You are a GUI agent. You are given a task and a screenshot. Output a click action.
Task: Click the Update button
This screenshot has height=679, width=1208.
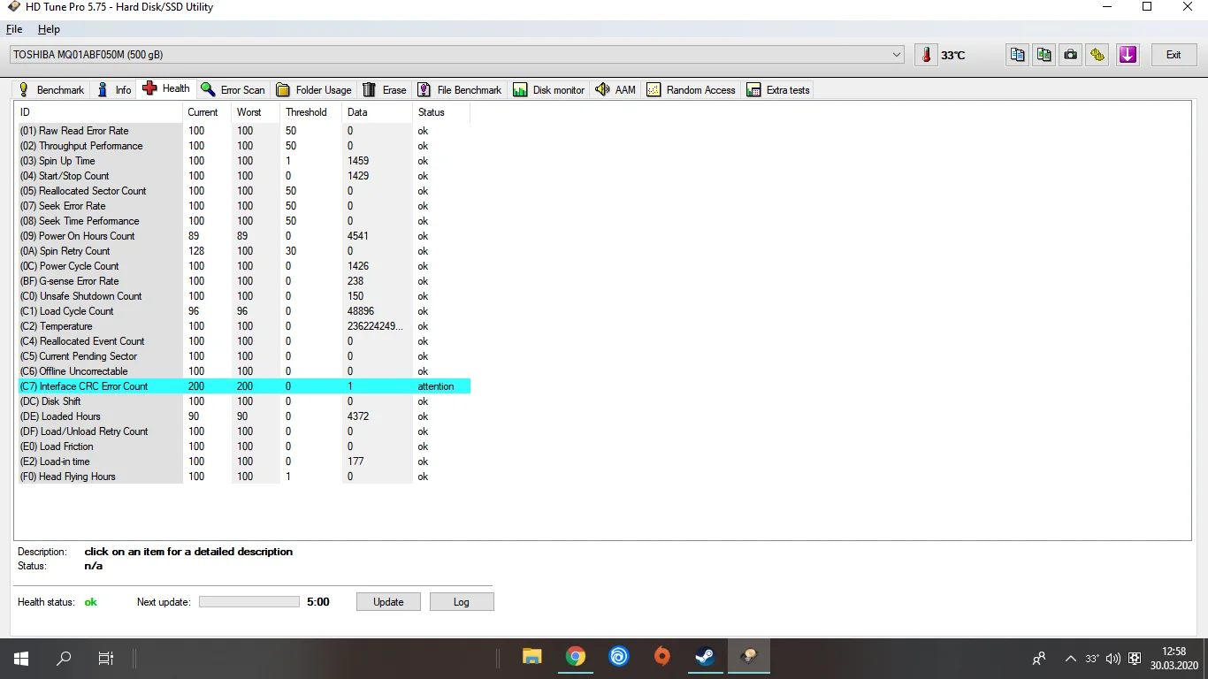(388, 602)
